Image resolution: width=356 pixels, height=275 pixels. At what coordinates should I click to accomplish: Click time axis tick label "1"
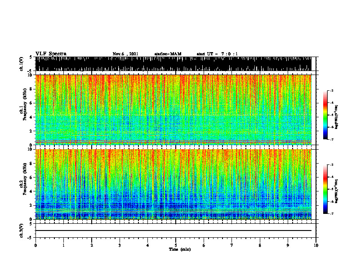coord(63,245)
